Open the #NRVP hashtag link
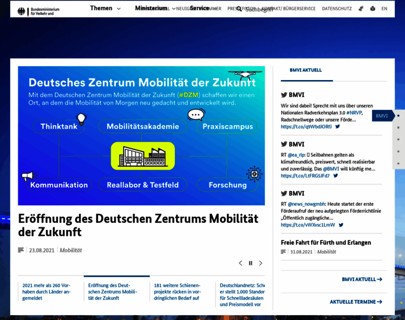The width and height of the screenshot is (405, 320). coord(354,113)
